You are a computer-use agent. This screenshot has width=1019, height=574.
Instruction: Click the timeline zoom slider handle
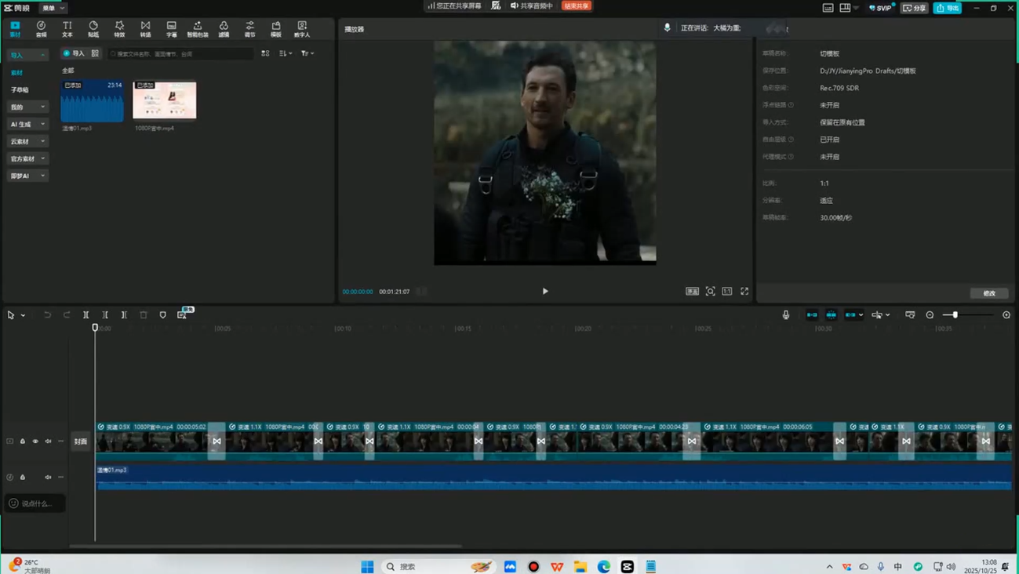[x=955, y=315]
